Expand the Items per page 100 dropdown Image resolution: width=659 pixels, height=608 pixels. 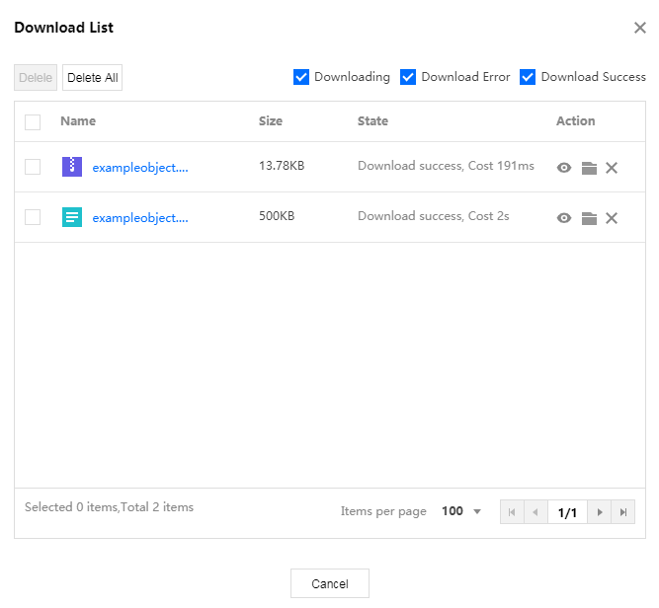(x=461, y=511)
